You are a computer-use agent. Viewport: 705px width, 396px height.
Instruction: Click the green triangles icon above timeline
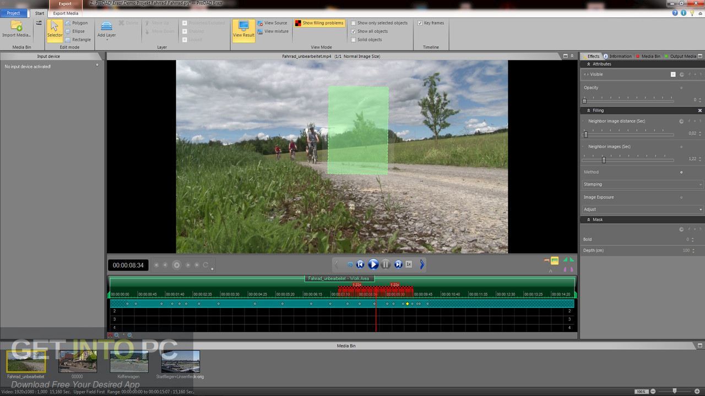568,260
